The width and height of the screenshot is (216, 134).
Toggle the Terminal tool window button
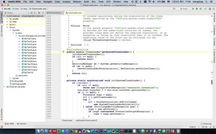coord(22,124)
